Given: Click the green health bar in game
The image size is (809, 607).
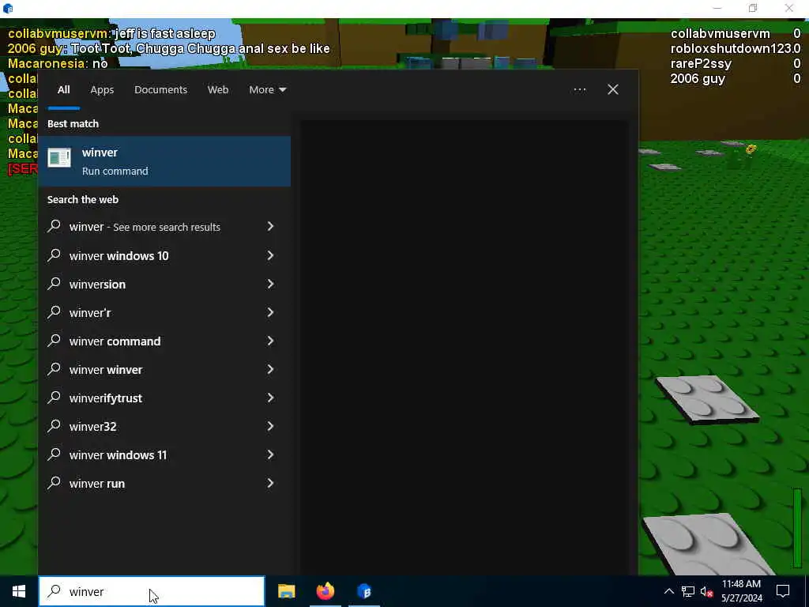Looking at the screenshot, I should 798,527.
